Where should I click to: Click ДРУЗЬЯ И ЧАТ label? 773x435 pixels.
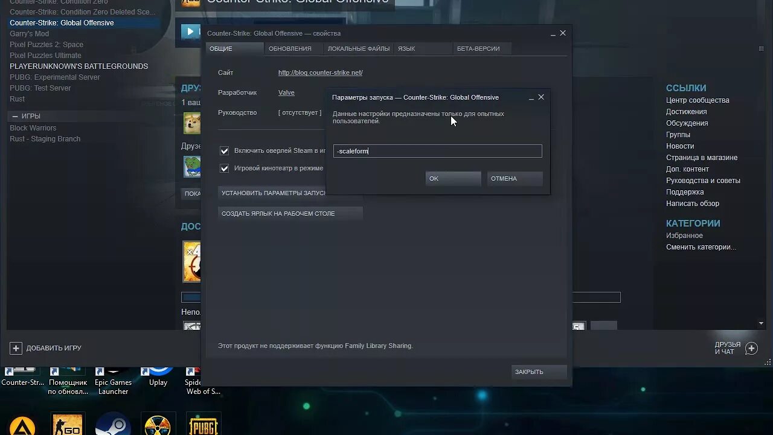pyautogui.click(x=728, y=348)
